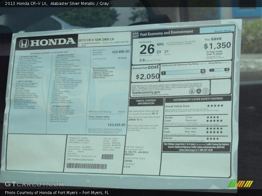
Task: Click the Fuel Economy & Greenhouse Gas rating bar
Action: (183, 72)
